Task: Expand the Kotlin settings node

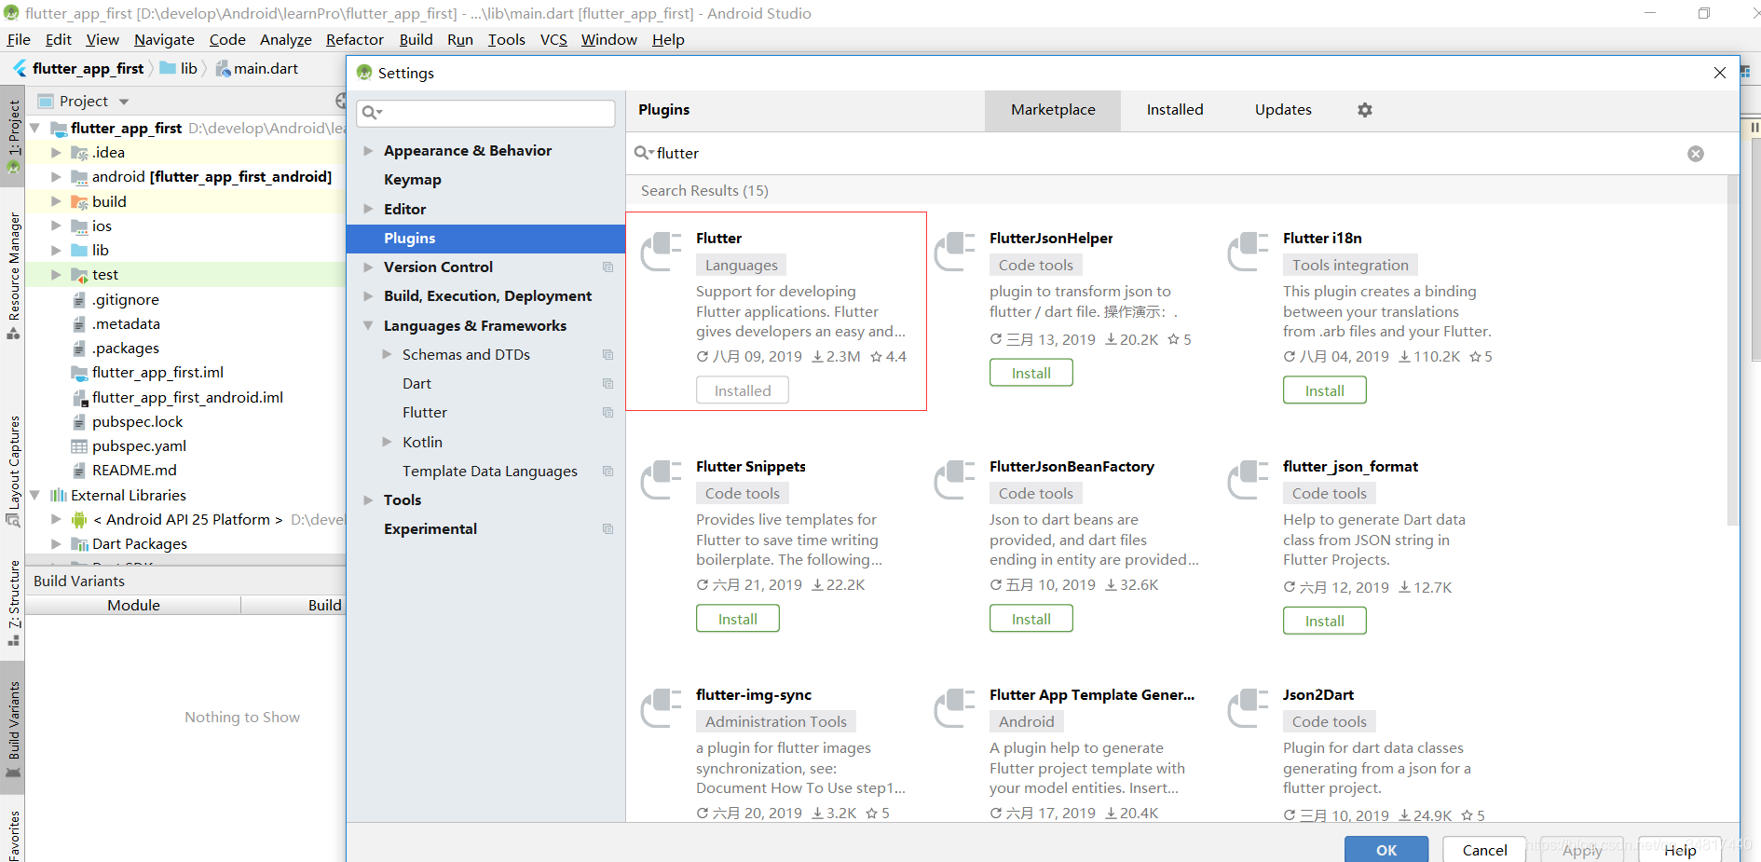Action: [x=387, y=443]
